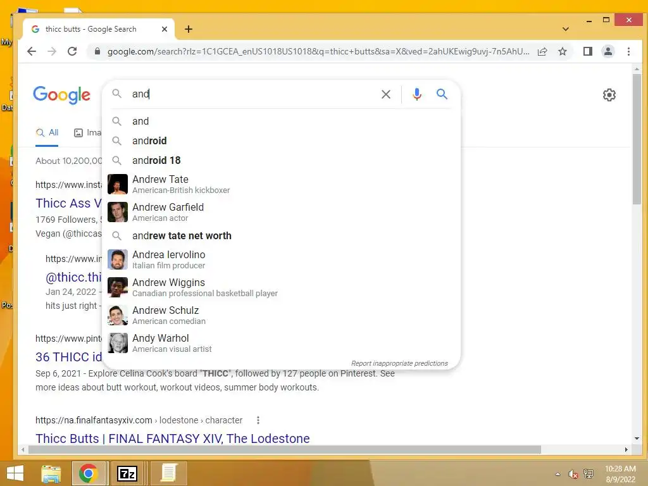Go to Google homepage via logo

point(61,95)
